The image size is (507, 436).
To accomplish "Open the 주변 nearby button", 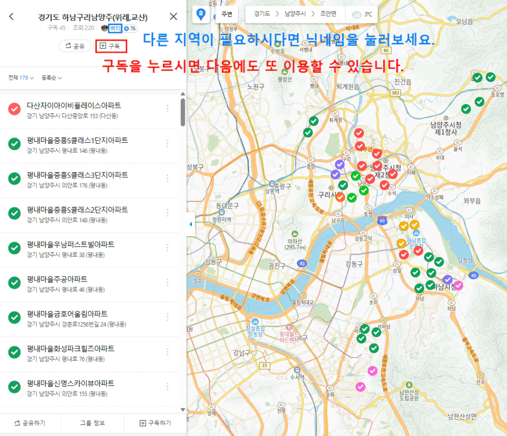I will pyautogui.click(x=227, y=14).
